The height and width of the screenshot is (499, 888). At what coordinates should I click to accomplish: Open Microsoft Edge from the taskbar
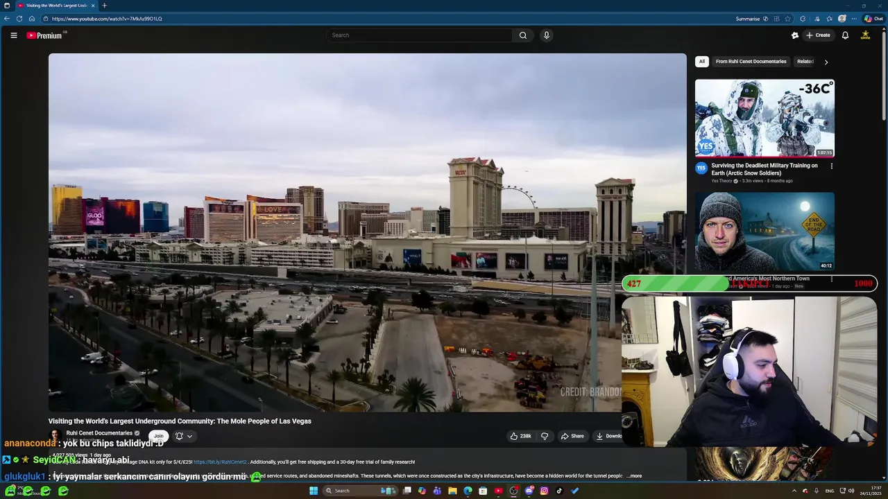click(468, 491)
